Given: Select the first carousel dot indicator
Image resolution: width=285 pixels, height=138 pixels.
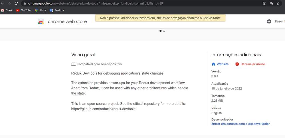Looking at the screenshot, I should click(161, 31).
